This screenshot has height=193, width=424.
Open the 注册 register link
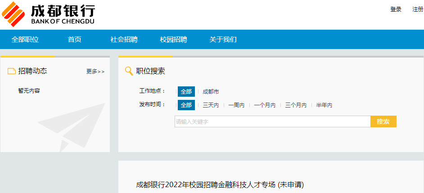(x=418, y=9)
